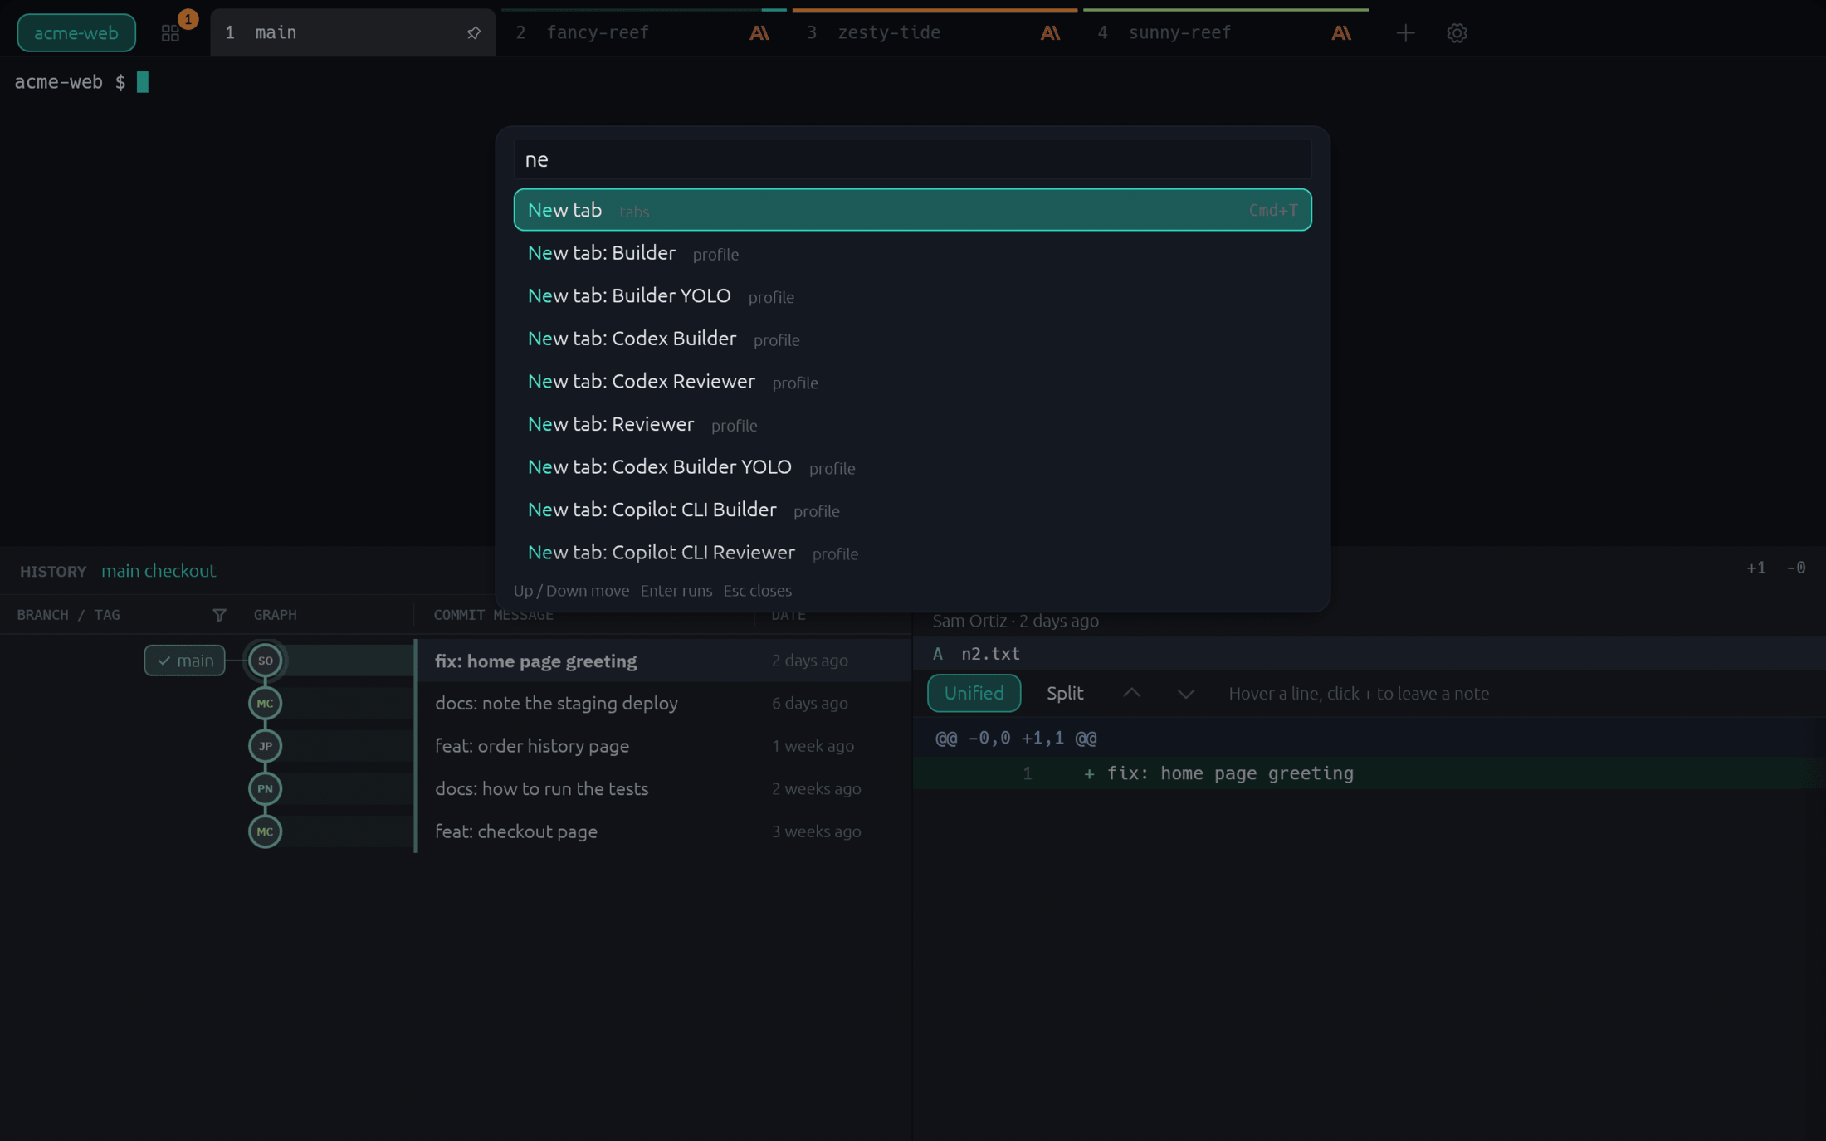Viewport: 1826px width, 1141px height.
Task: Open the main checkout link
Action: point(159,571)
